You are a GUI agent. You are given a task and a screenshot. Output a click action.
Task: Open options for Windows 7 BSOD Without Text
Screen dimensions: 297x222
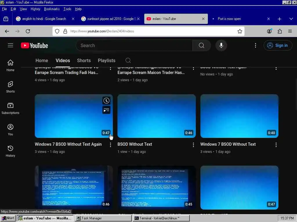tap(276, 145)
